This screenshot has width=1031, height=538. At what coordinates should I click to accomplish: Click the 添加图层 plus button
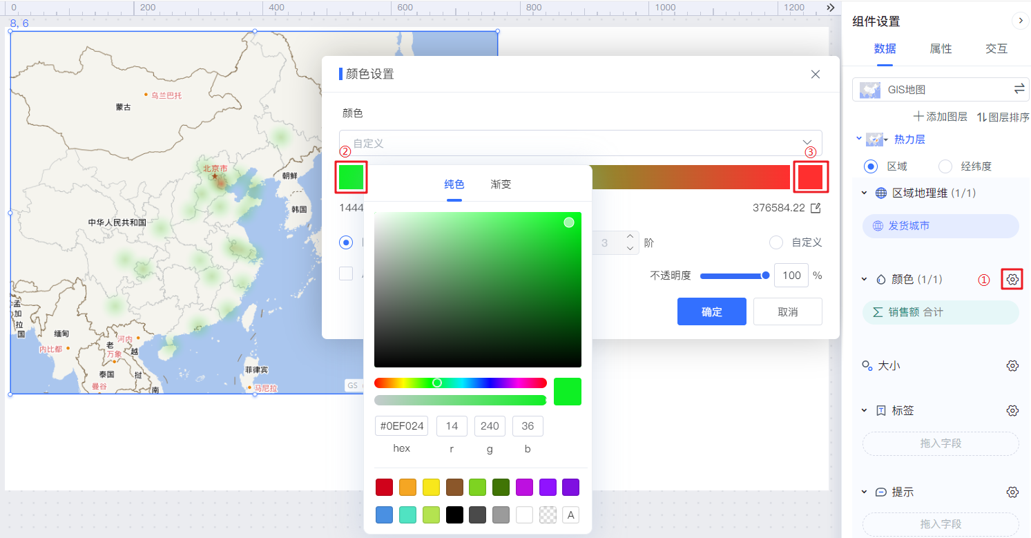pyautogui.click(x=940, y=117)
